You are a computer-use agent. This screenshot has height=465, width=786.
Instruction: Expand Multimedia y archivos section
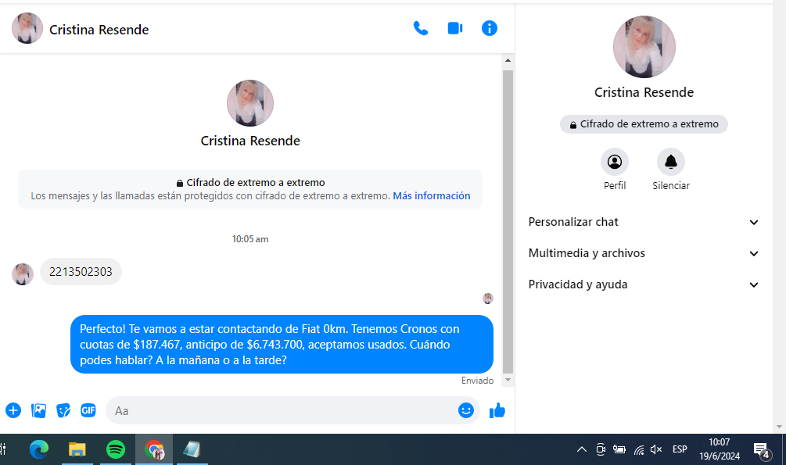click(644, 253)
